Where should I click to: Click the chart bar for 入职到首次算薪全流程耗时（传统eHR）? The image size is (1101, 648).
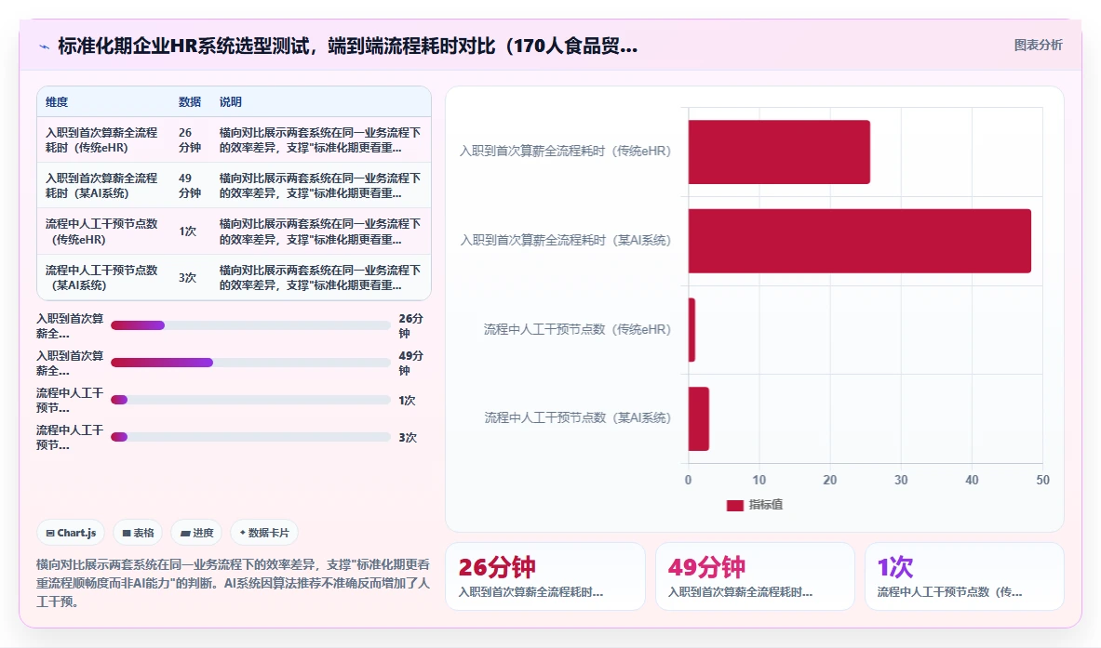tap(779, 152)
